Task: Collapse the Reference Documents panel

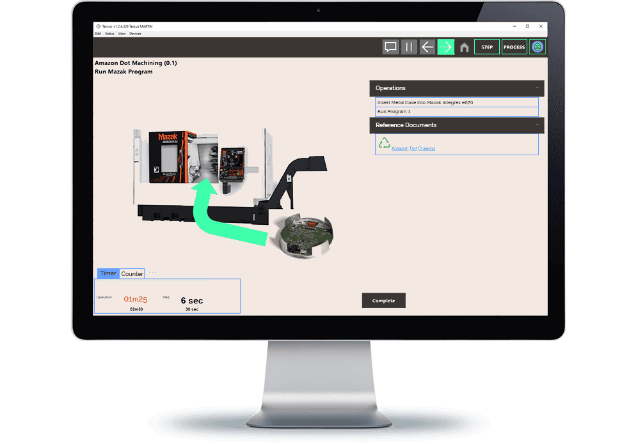Action: [537, 125]
